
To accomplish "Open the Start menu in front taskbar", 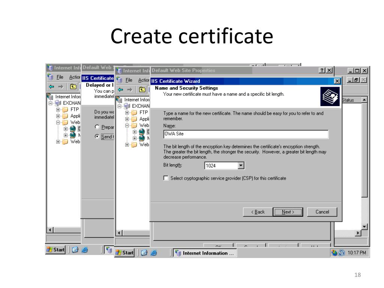I will point(125,253).
